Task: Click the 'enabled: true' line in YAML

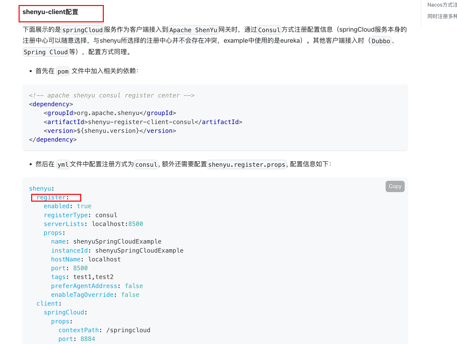Action: pos(67,206)
